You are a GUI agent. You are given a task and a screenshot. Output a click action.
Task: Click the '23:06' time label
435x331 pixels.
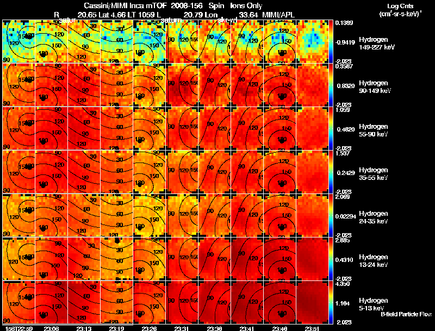point(51,328)
